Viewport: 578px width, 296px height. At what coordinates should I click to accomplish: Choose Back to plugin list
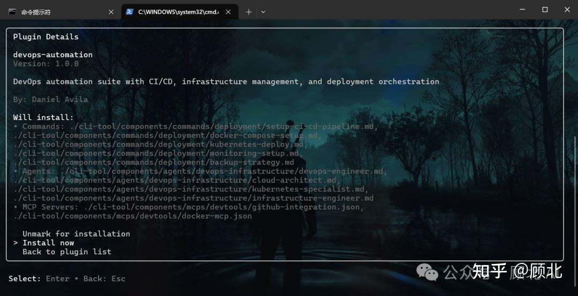[67, 252]
